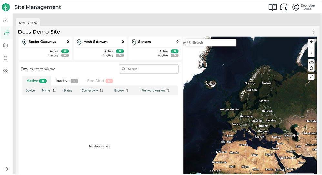Go back to Sites in breadcrumb

pyautogui.click(x=22, y=23)
